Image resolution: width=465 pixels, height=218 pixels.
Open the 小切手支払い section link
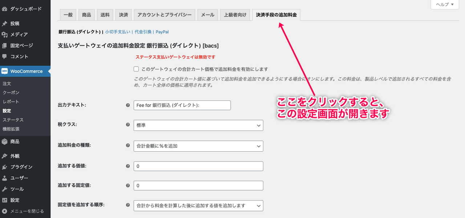pos(118,32)
